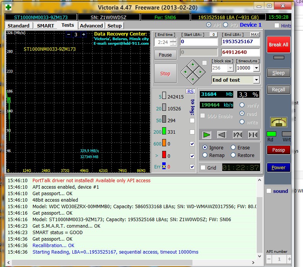Viewport: 303px width, 267px height.
Task: Enable the Grid checkbox
Action: (203, 167)
